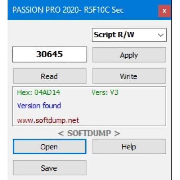The image size is (180, 180).
Task: Click the Read button
Action: [x=50, y=76]
